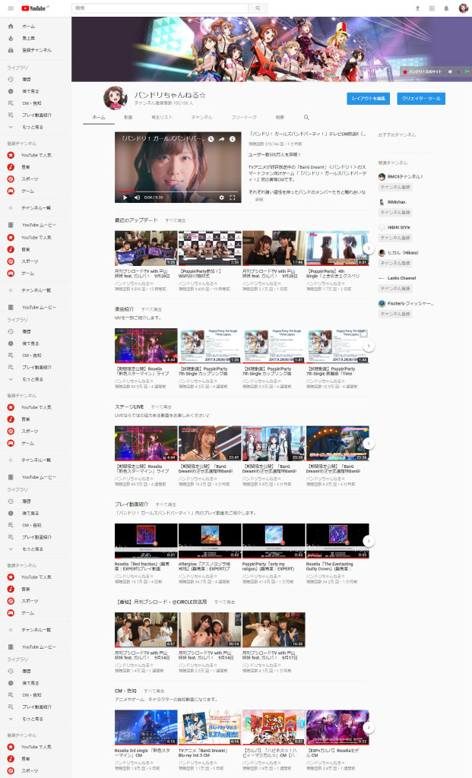Seek on the featured video progress bar

178,191
